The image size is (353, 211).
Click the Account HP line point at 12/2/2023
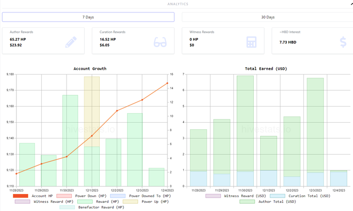tap(117, 111)
